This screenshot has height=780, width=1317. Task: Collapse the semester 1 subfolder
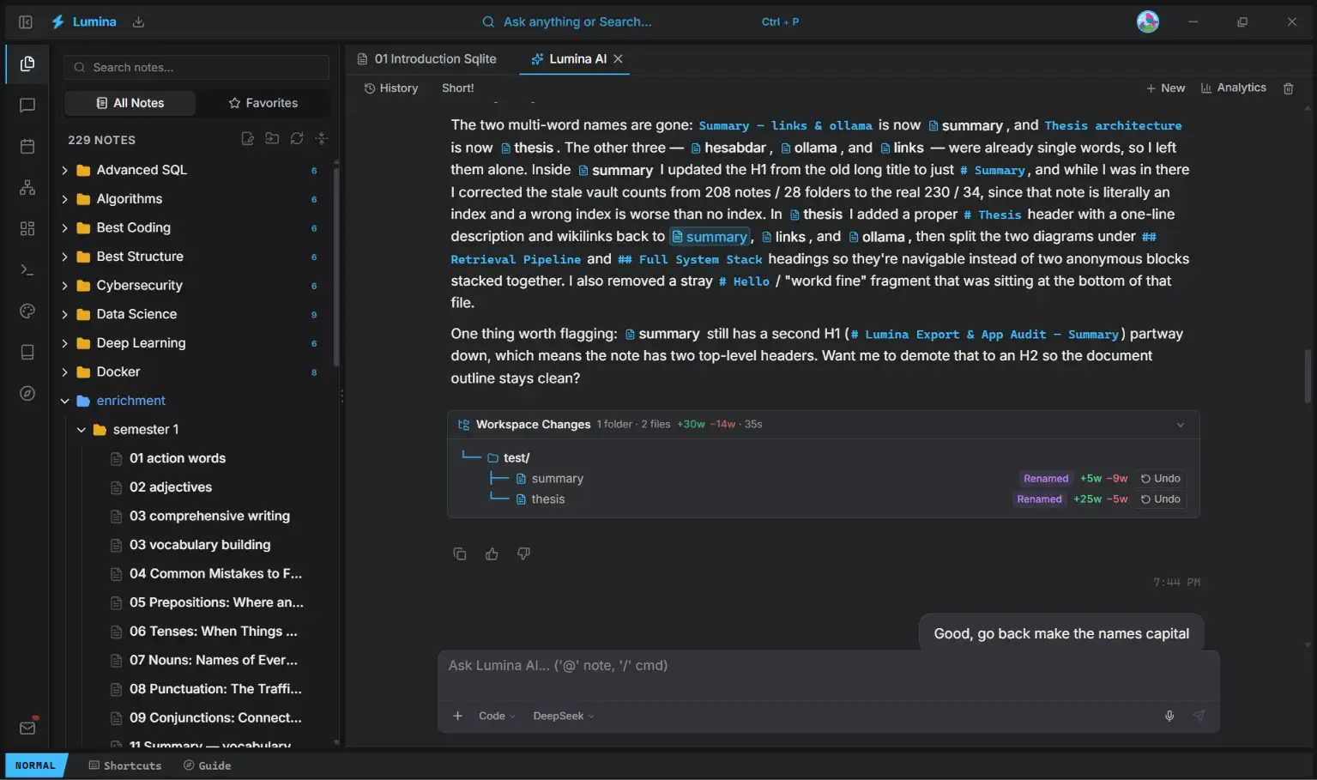[x=81, y=430]
